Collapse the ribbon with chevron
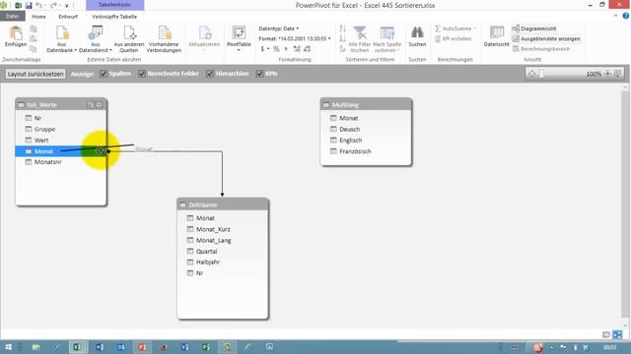This screenshot has height=354, width=631. point(615,16)
